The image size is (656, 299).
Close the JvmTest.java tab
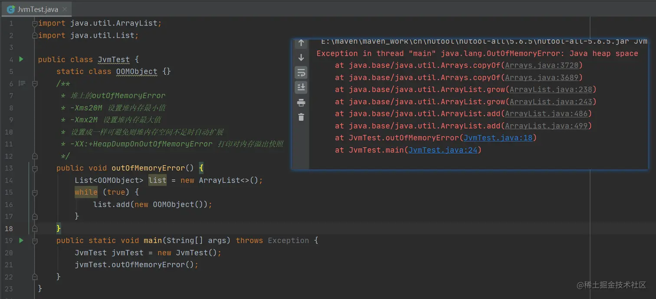pyautogui.click(x=64, y=9)
